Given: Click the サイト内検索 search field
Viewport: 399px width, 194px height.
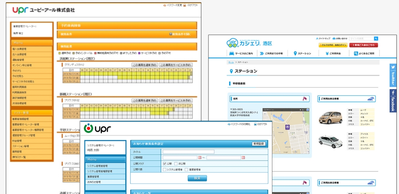Looking at the screenshot, I should tap(361, 39).
